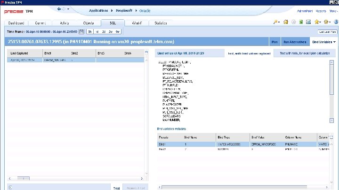Select the 2d time frame button
The image size is (339, 190).
coord(104,32)
